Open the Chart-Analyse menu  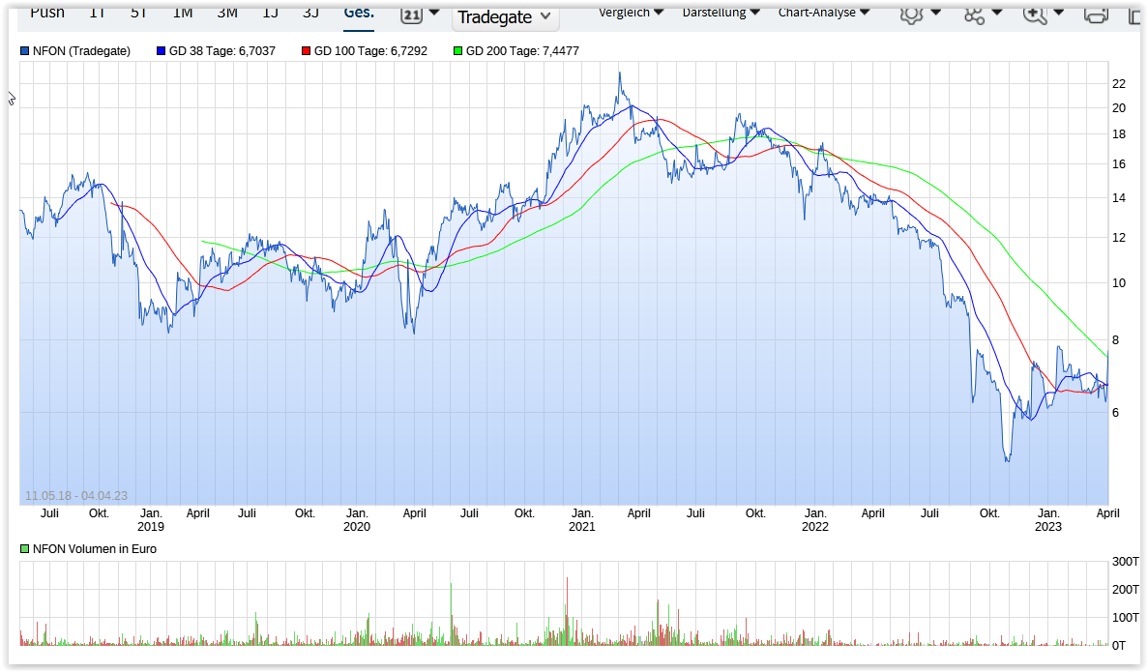tap(823, 13)
